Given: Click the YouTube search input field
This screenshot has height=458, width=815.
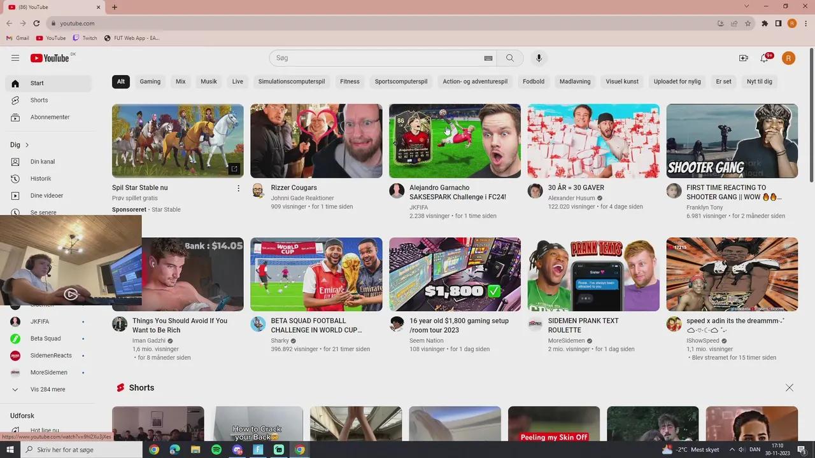Looking at the screenshot, I should coord(376,58).
